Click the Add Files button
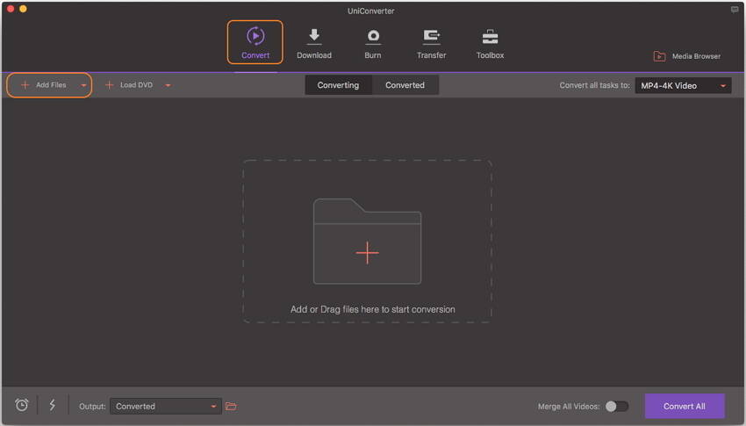746x426 pixels. click(x=44, y=84)
